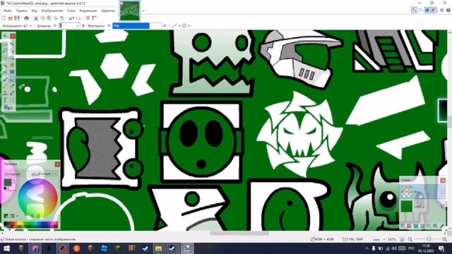Select the Paint Bucket tool

coord(5,72)
